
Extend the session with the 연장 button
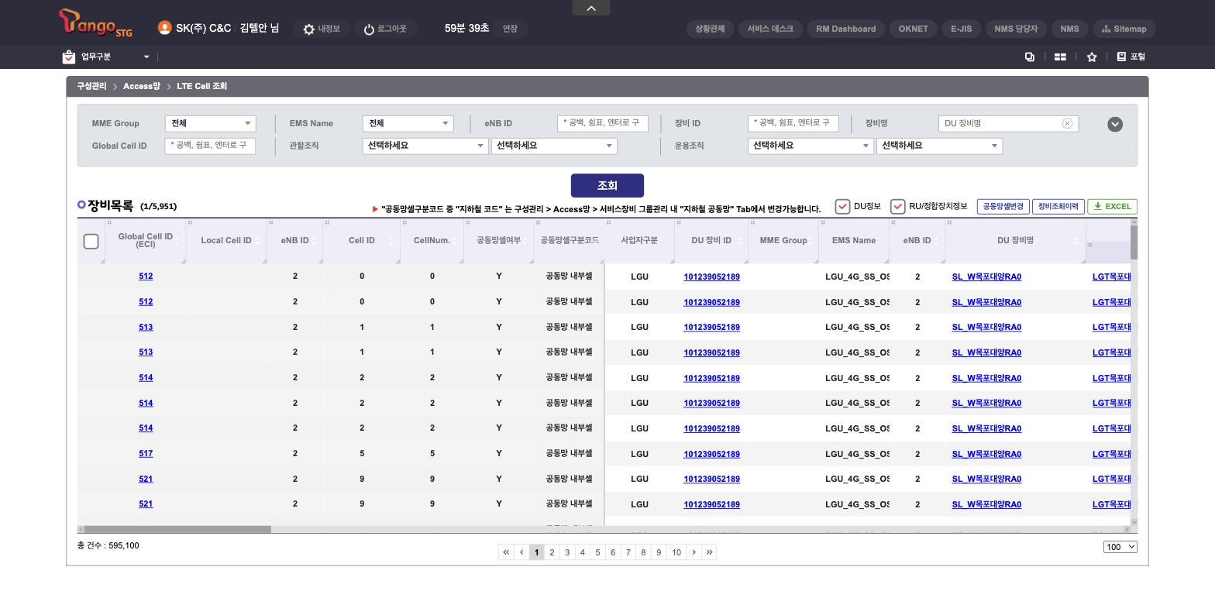[x=510, y=29]
